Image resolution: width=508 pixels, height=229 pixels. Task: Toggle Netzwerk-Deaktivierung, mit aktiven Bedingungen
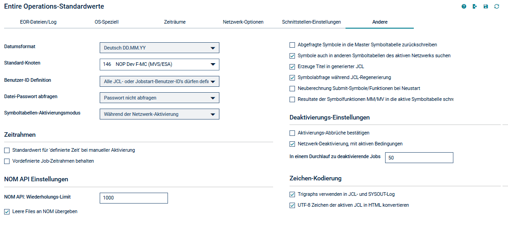coord(292,144)
